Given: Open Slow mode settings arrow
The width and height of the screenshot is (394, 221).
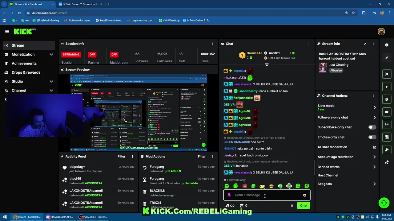Looking at the screenshot, I should (374, 107).
